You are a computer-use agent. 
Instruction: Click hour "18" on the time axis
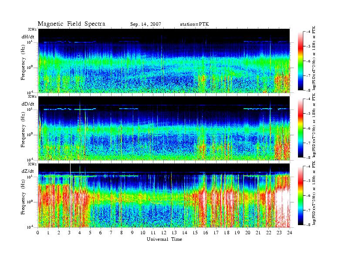pyautogui.click(x=227, y=233)
